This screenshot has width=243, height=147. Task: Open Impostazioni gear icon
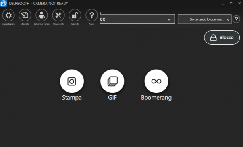[x=8, y=15]
